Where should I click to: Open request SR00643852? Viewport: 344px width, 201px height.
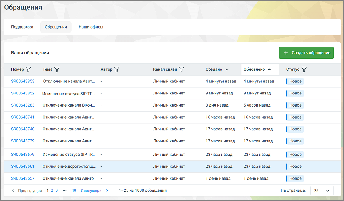tap(23, 93)
